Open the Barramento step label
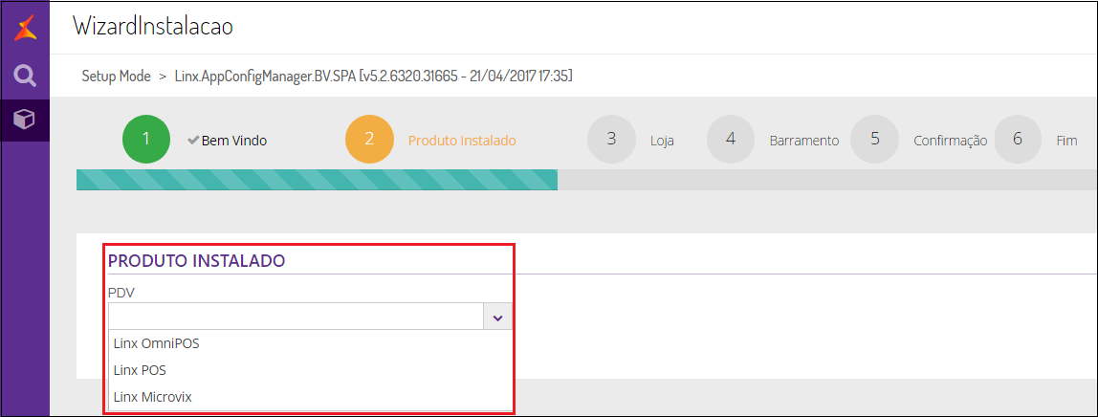1098x417 pixels. (x=803, y=141)
